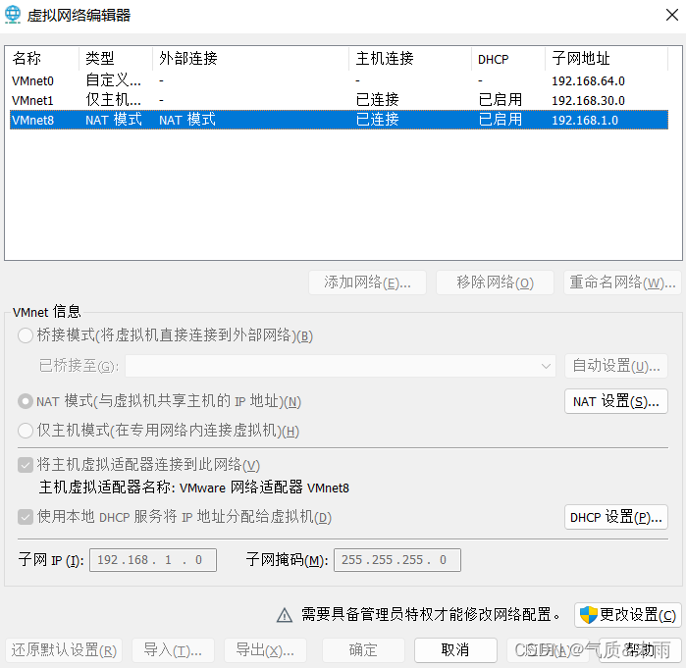The height and width of the screenshot is (668, 686).
Task: Click VMnet0 type cell 自定义...
Action: [113, 80]
